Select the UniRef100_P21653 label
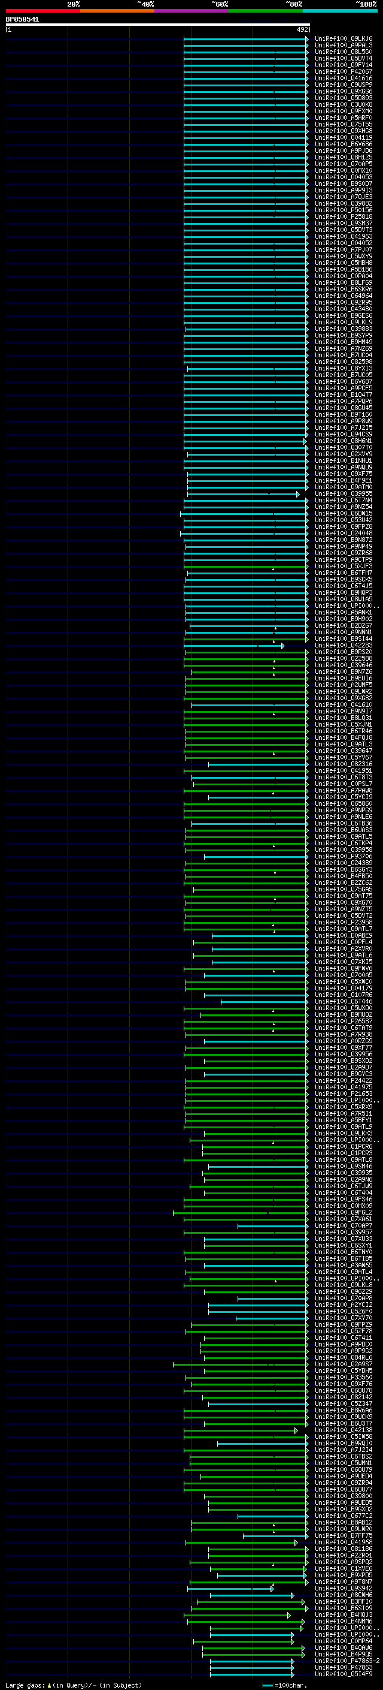Viewport: 383px width, 1690px height. tap(344, 1093)
